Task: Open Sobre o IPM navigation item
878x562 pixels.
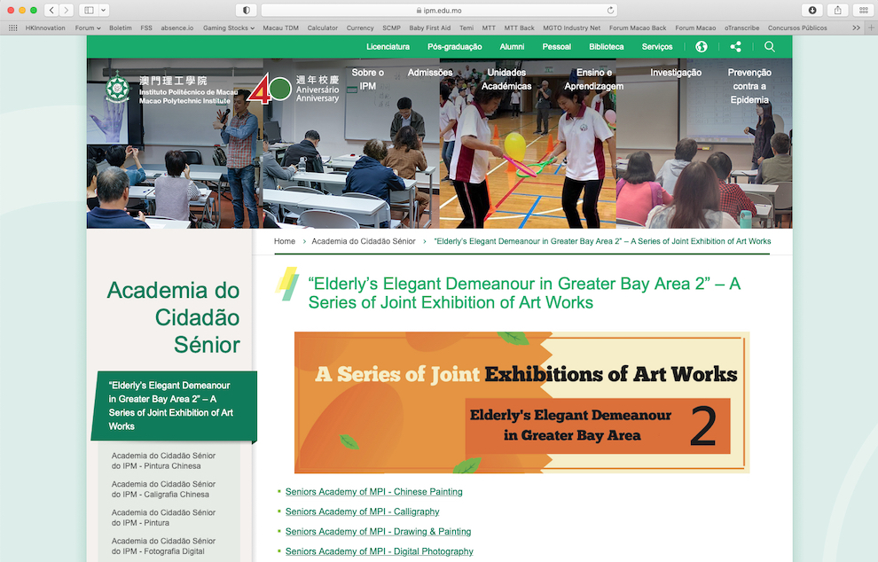Action: coord(368,80)
